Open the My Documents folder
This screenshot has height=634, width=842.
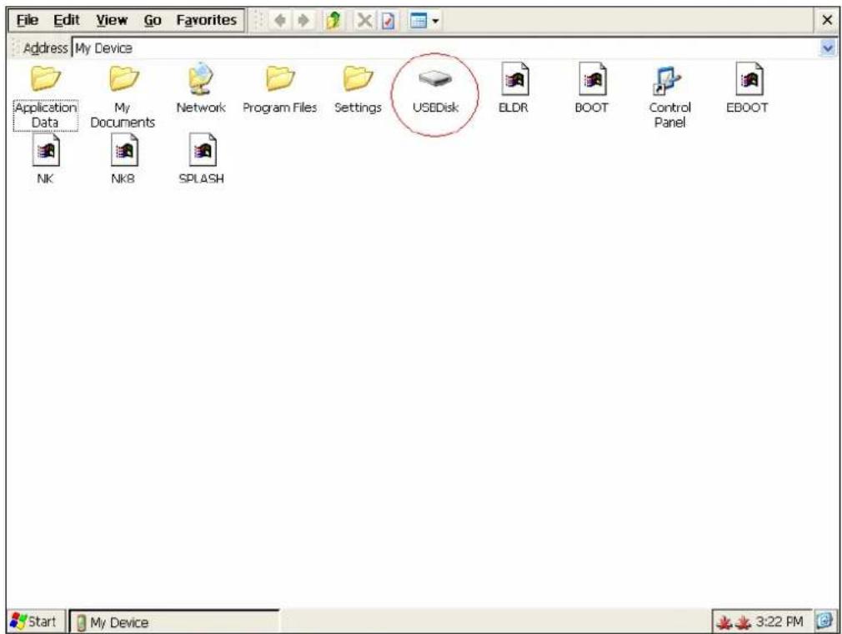(123, 97)
